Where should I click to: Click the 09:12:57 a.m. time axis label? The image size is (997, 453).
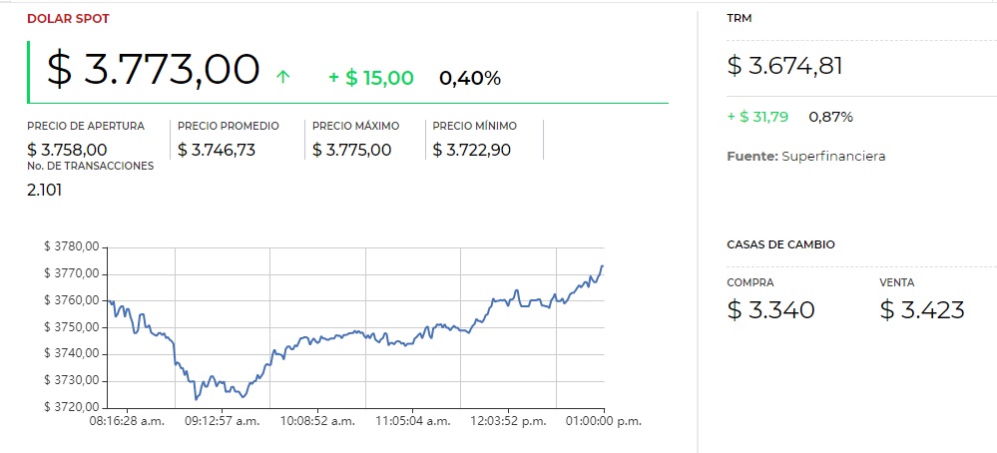(x=223, y=421)
